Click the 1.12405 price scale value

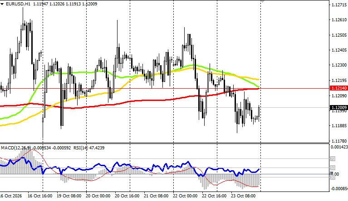coord(339,50)
